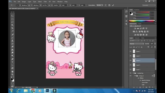
Task: Open the blend mode dropdown set to Normal
Action: (137, 44)
